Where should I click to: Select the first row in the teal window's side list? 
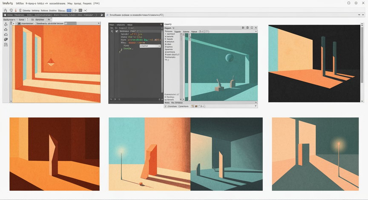pyautogui.click(x=170, y=34)
